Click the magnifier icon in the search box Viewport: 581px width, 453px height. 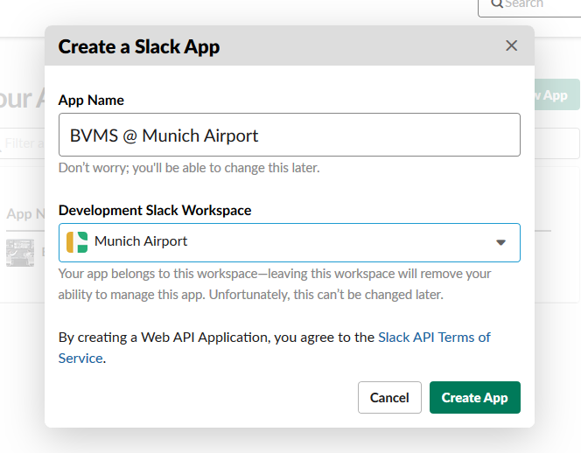pyautogui.click(x=497, y=4)
